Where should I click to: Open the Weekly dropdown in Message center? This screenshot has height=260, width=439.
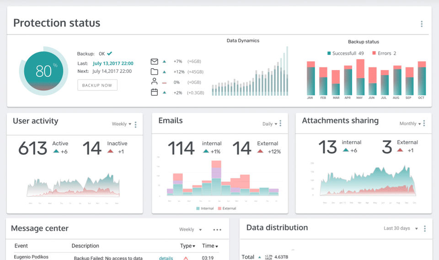190,229
